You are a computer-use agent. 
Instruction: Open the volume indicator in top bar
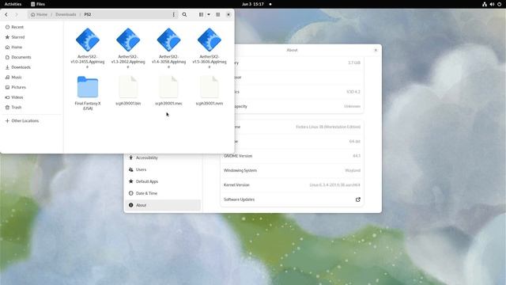click(x=492, y=4)
